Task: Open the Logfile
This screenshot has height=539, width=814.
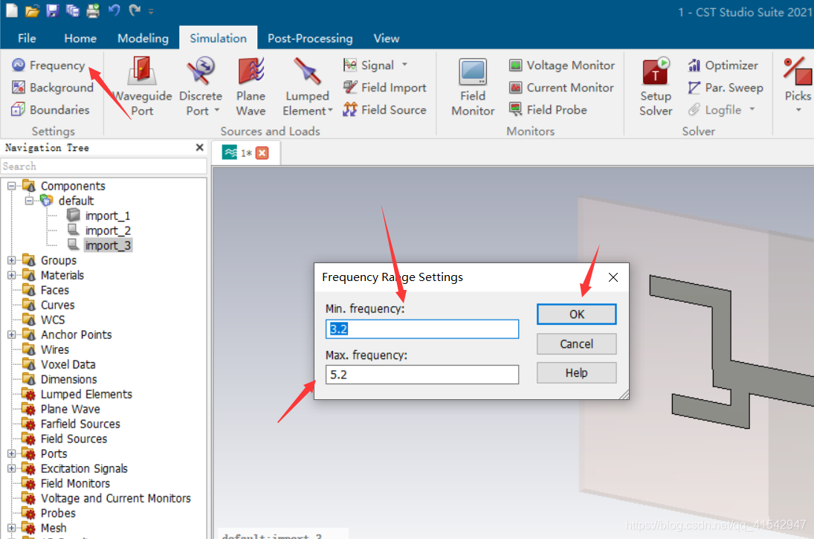Action: pos(715,109)
